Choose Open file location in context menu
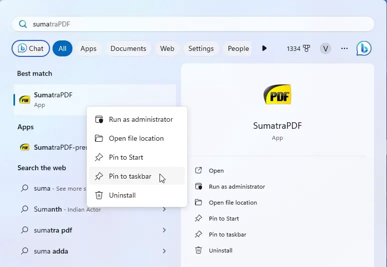 tap(137, 138)
